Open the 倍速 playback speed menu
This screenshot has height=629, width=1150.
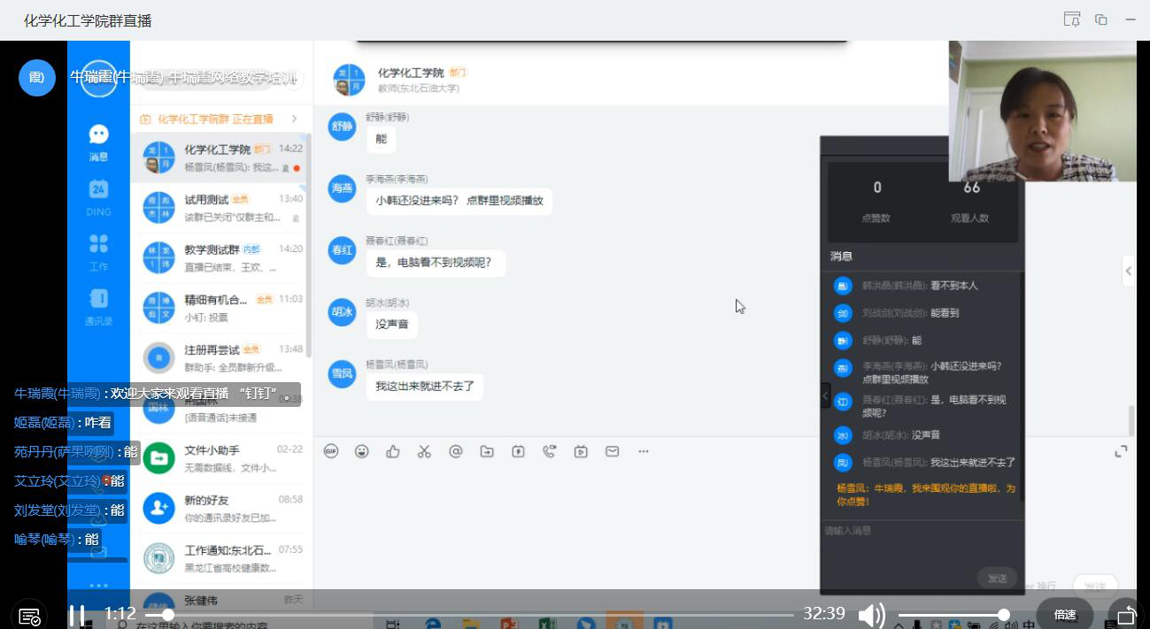coord(1065,614)
